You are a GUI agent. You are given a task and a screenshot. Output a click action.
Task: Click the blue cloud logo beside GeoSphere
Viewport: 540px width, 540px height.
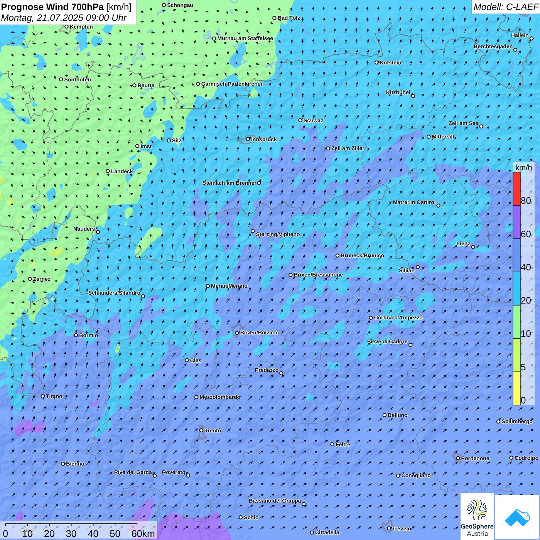517,518
